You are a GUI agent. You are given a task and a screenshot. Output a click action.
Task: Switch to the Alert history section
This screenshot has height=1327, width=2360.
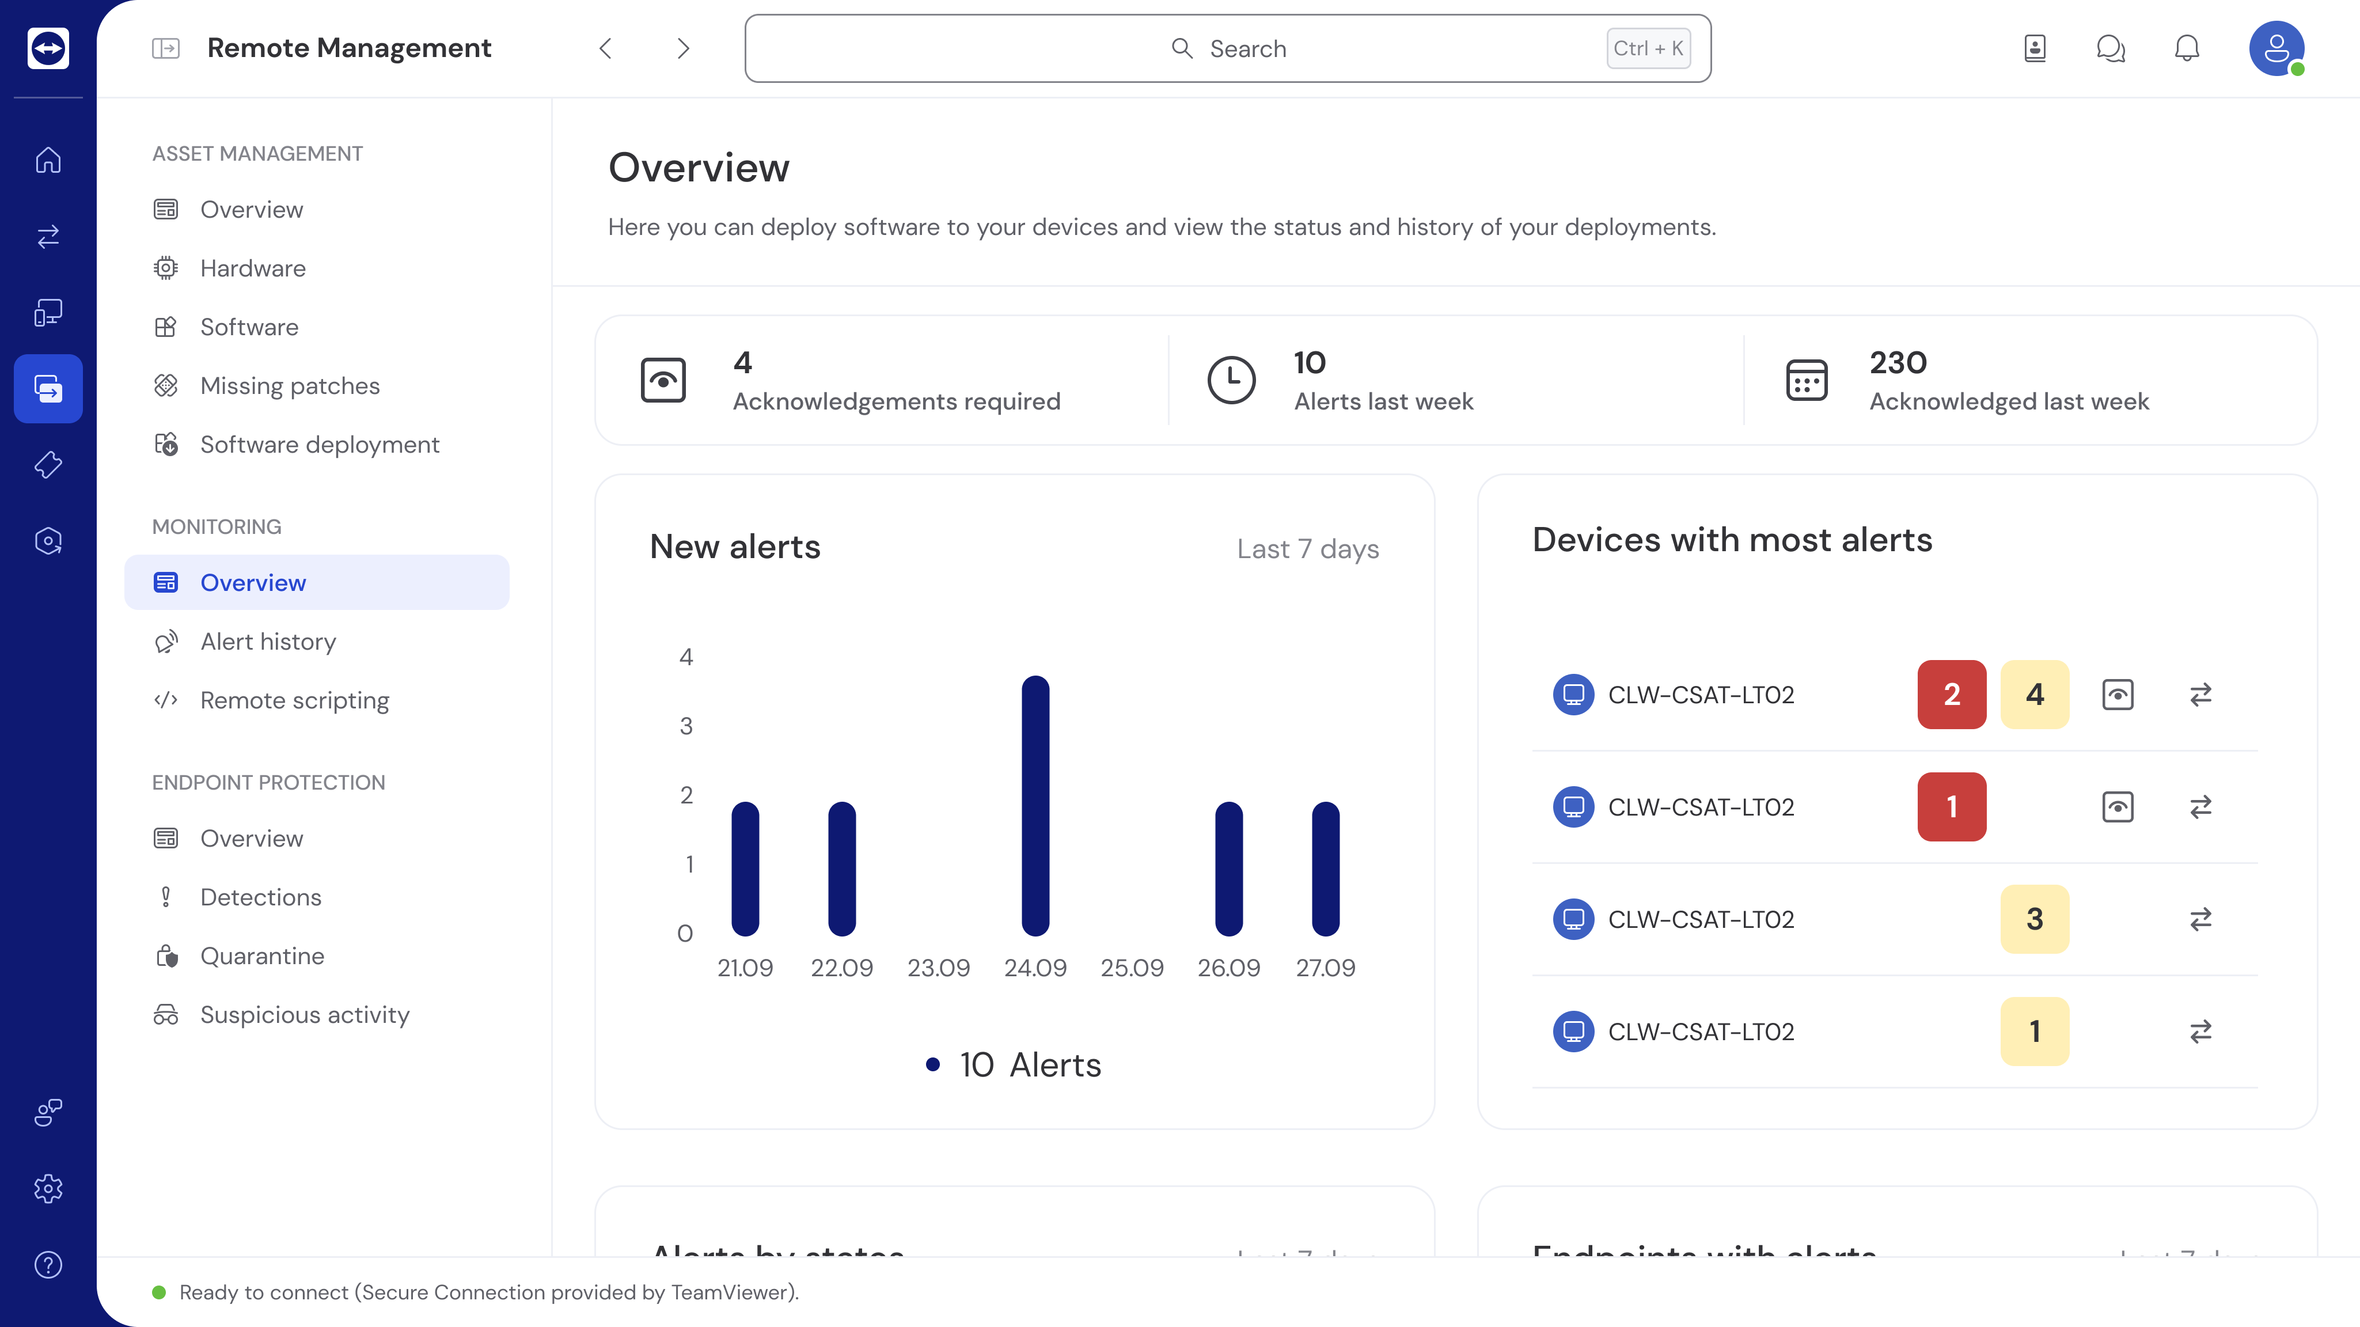[268, 642]
